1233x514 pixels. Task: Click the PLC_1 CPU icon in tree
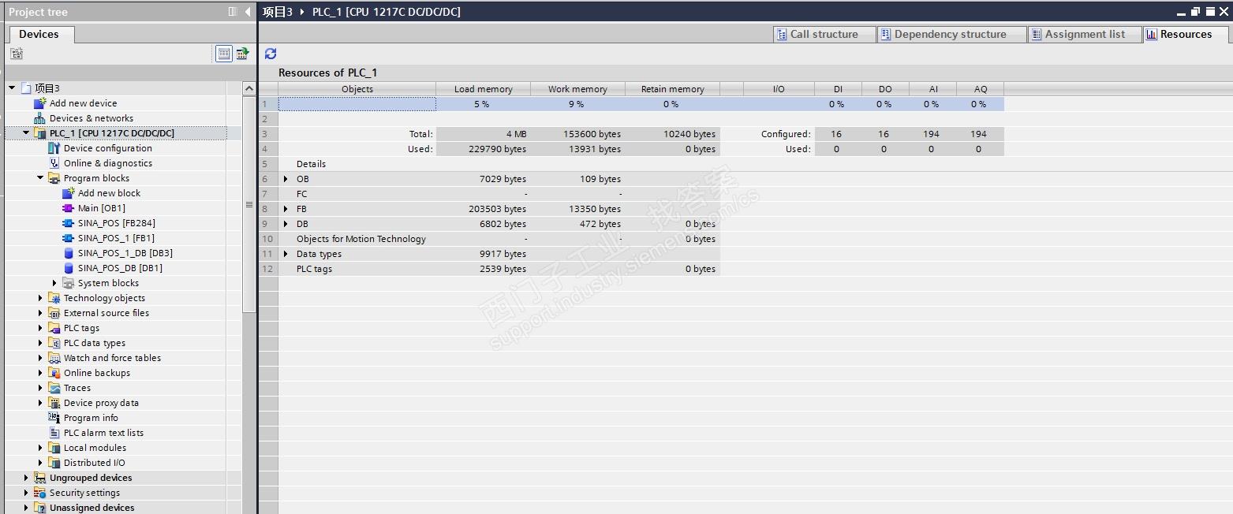tap(40, 133)
